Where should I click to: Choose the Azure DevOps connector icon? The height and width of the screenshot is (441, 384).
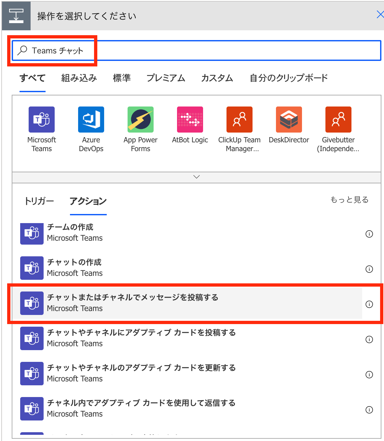pyautogui.click(x=91, y=120)
